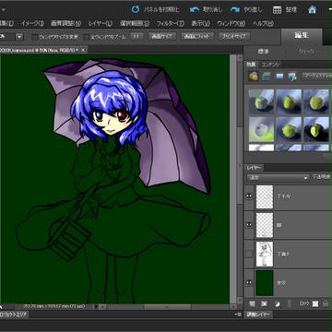Select the line-art sketch layer thumbnail
Viewport: 332px width, 332px height.
265,254
